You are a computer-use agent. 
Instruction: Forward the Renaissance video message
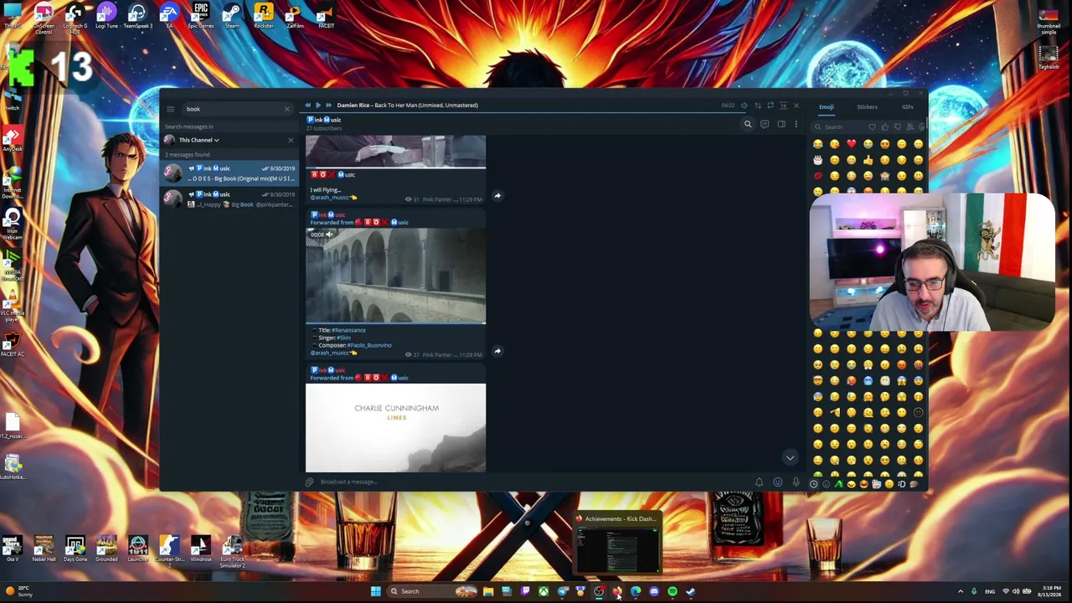click(497, 351)
